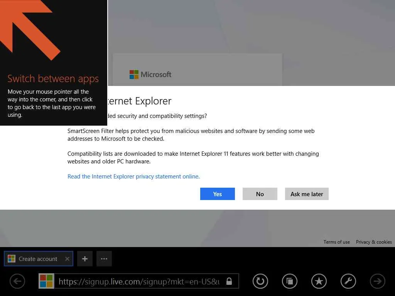Screen dimensions: 395x296
Task: Open the Terms of use link
Action: tap(336, 242)
